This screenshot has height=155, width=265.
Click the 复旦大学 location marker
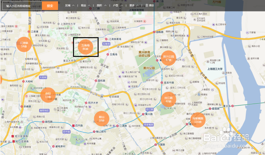pos(75,61)
